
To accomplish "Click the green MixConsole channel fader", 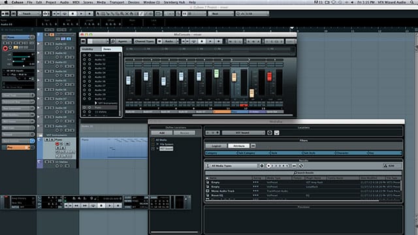I will [x=216, y=74].
